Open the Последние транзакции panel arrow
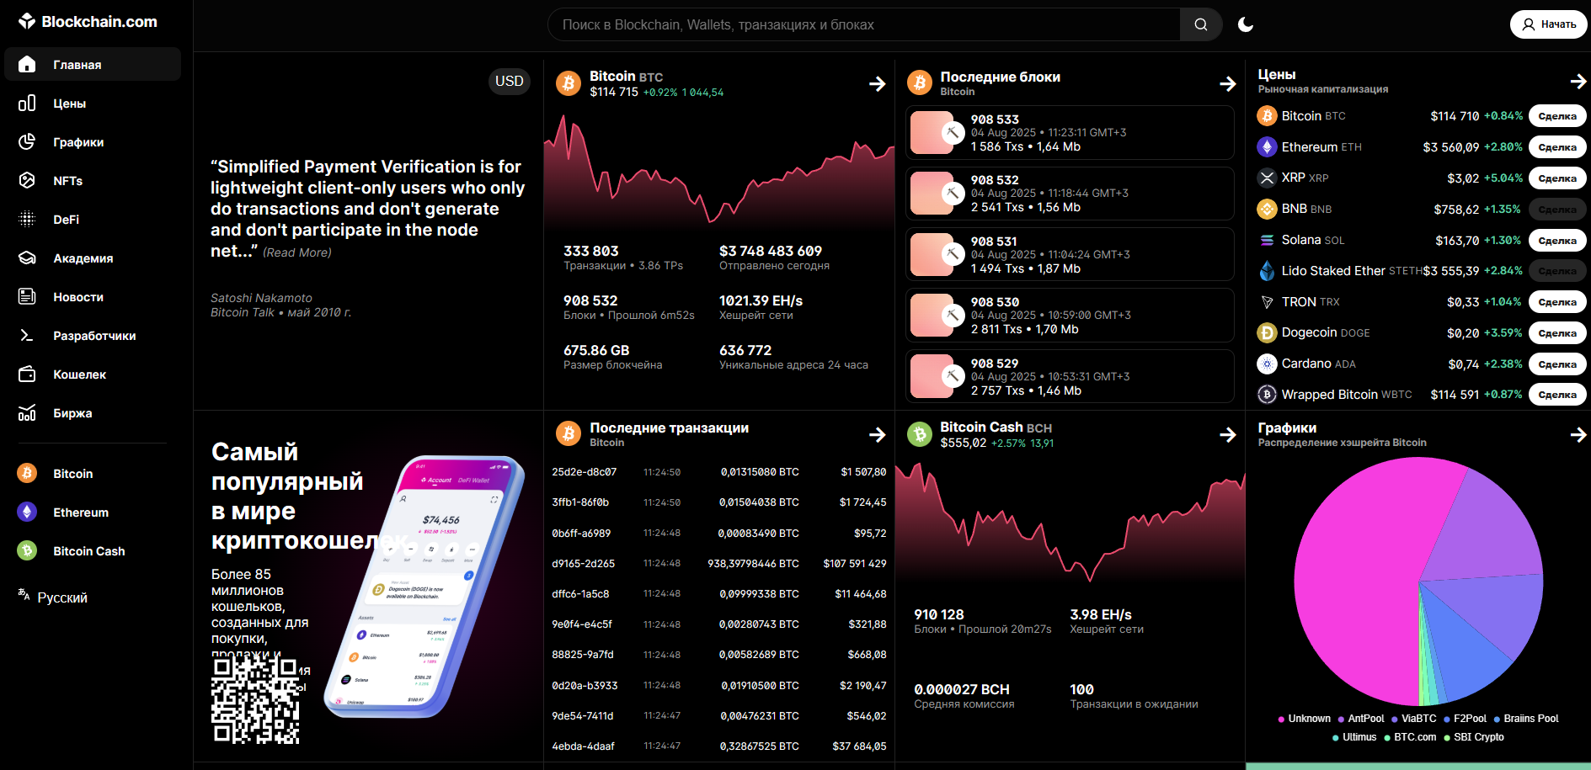 tap(877, 434)
